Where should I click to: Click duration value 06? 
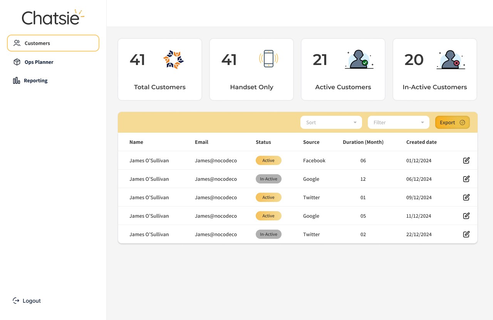coord(363,160)
